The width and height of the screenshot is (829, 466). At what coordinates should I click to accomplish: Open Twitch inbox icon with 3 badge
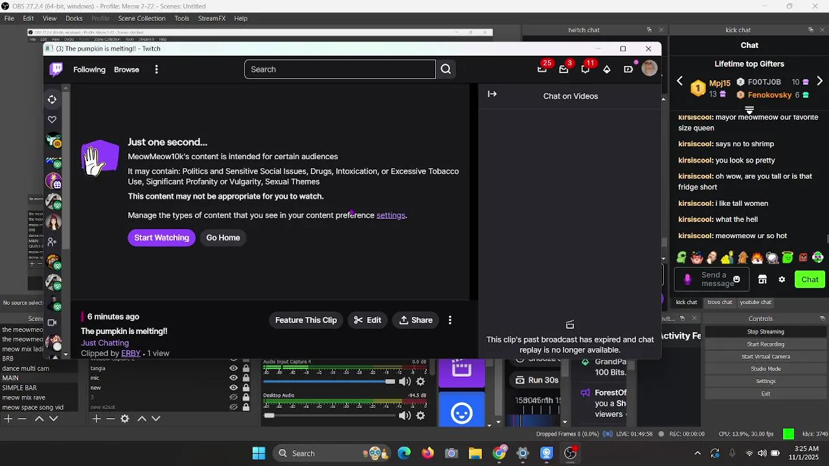563,69
